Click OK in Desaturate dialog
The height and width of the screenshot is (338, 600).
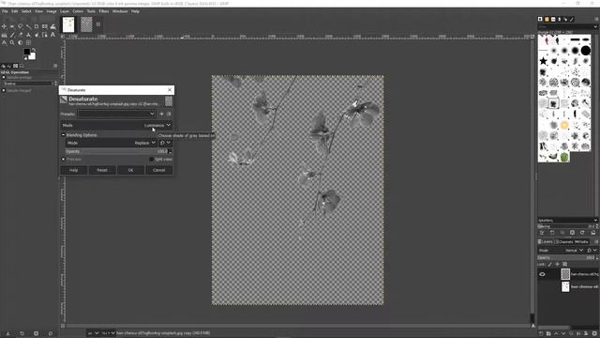click(x=130, y=170)
